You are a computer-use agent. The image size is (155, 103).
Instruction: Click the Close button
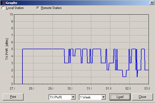142,97
